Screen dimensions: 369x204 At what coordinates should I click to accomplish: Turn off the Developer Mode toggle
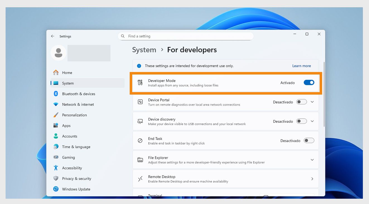[x=309, y=83]
